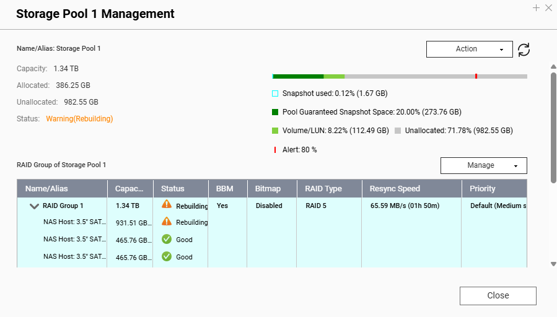Click the red Alert 80% legend marker
This screenshot has width=557, height=317.
(274, 149)
